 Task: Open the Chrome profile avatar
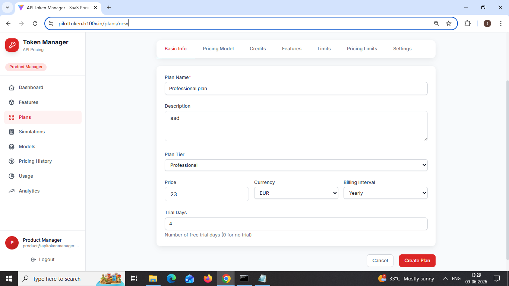click(487, 23)
